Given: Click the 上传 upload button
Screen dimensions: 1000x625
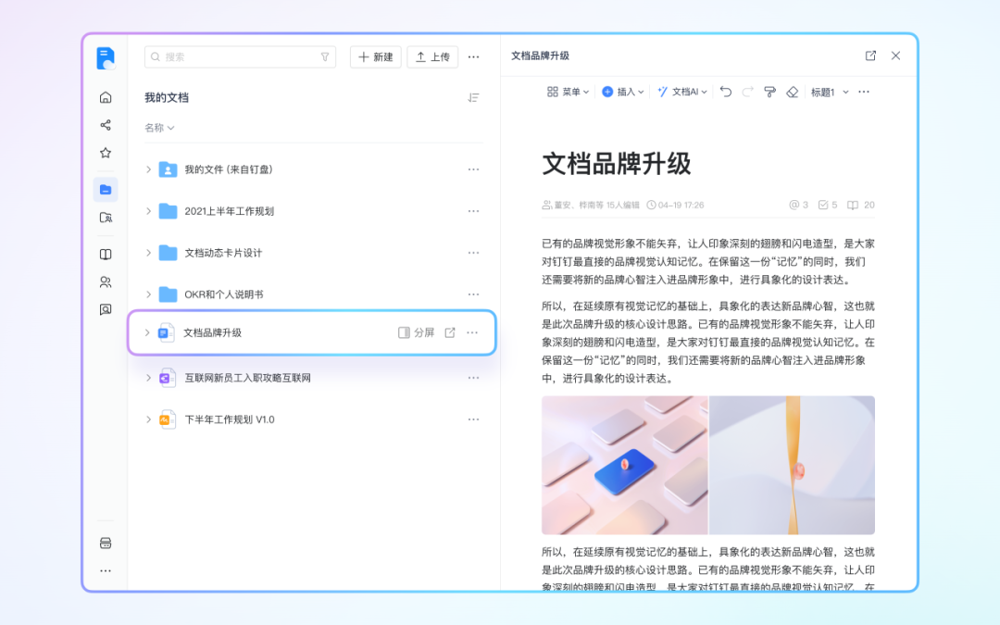Looking at the screenshot, I should coord(432,56).
